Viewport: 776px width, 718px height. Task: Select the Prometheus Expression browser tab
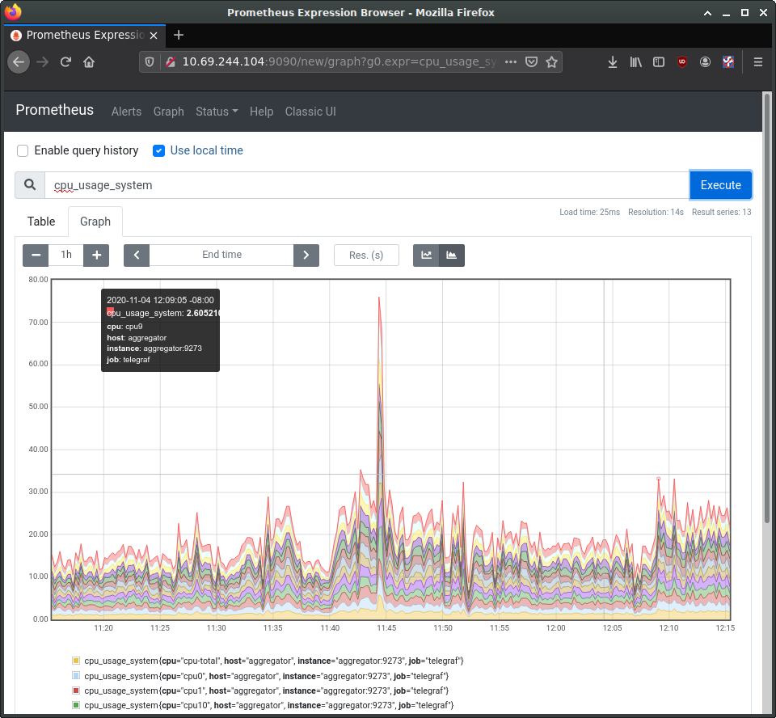pyautogui.click(x=85, y=35)
